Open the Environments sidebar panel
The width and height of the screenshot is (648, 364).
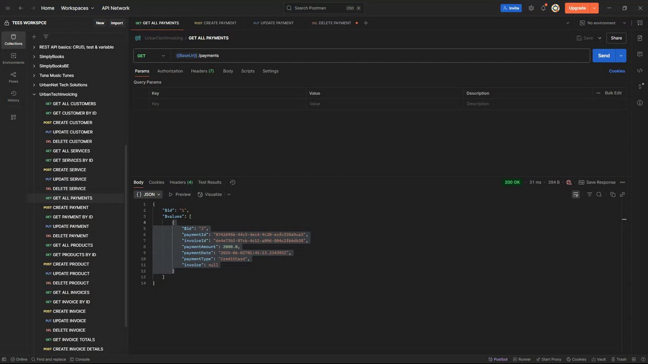pos(13,58)
